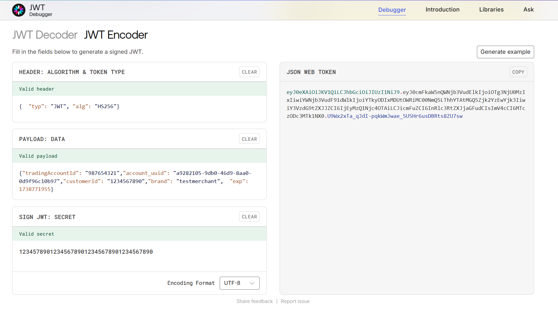
Task: Click the UTF-8 dropdown chevron arrow
Action: click(252, 283)
